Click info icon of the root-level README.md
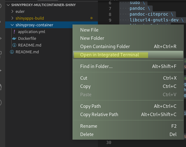The image size is (186, 147). click(12, 52)
